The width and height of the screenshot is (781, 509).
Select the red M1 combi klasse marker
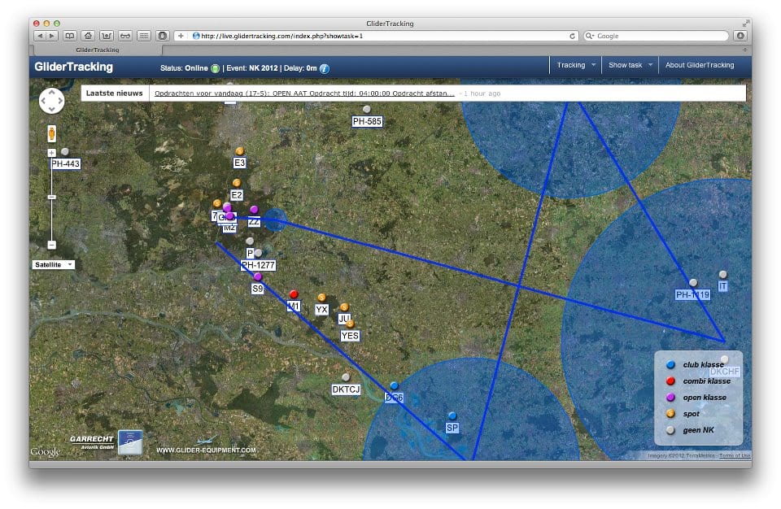coord(294,294)
